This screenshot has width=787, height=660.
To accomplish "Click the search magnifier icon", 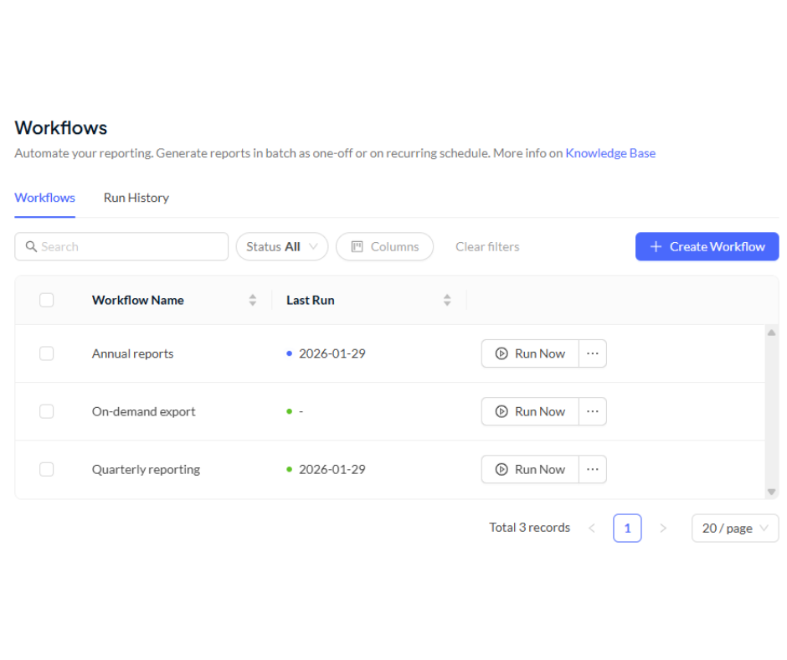I will pos(31,246).
